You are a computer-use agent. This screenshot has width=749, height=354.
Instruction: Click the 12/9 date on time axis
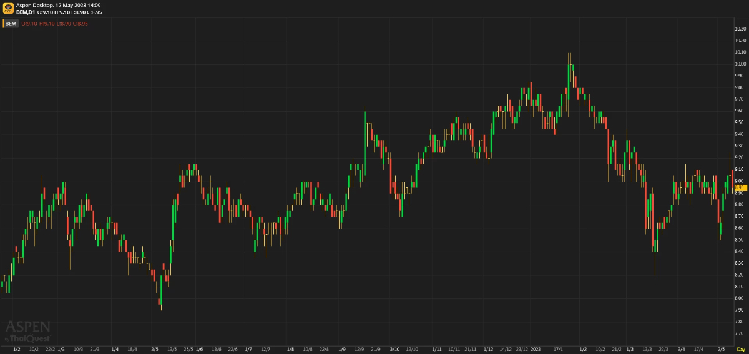click(360, 348)
